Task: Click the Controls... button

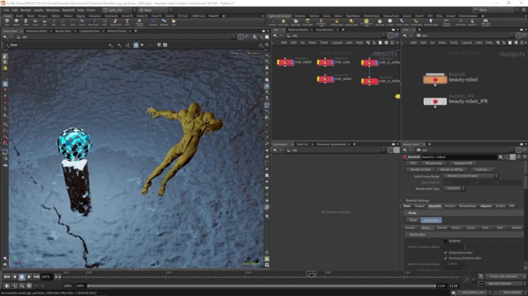Action: coord(482,170)
